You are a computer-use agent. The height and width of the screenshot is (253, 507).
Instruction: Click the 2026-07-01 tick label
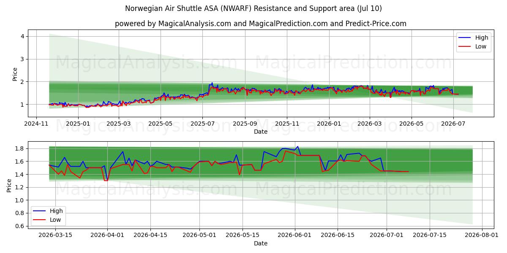coord(387,236)
